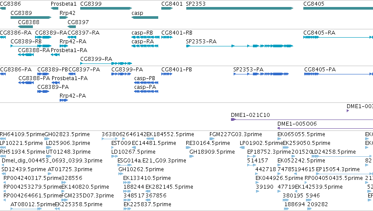Click the SP2353-RA transcript glyph
This screenshot has width=373, height=211.
pyautogui.click(x=240, y=46)
